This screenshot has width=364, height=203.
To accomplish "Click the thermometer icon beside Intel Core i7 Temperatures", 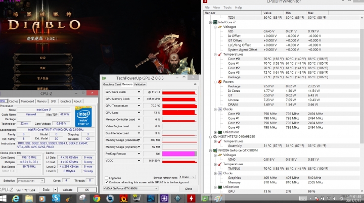I will (x=220, y=55).
